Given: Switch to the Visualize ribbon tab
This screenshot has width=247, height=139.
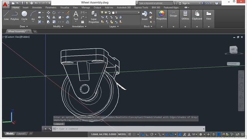Looking at the screenshot, I should click(x=64, y=7).
